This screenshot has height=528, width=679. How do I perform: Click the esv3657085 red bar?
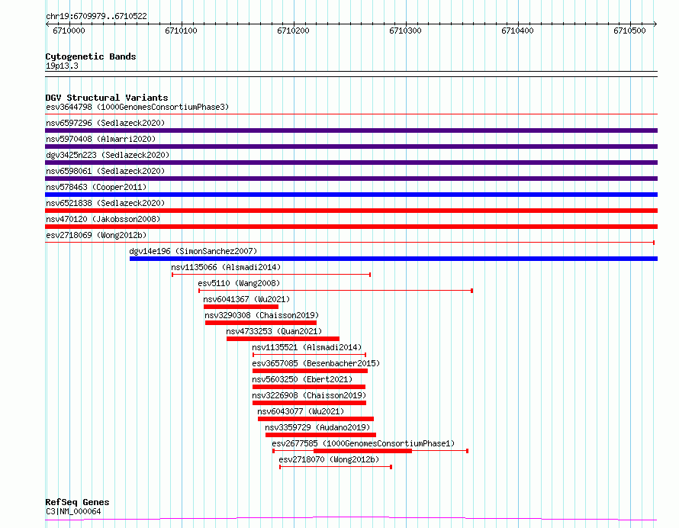[x=310, y=371]
